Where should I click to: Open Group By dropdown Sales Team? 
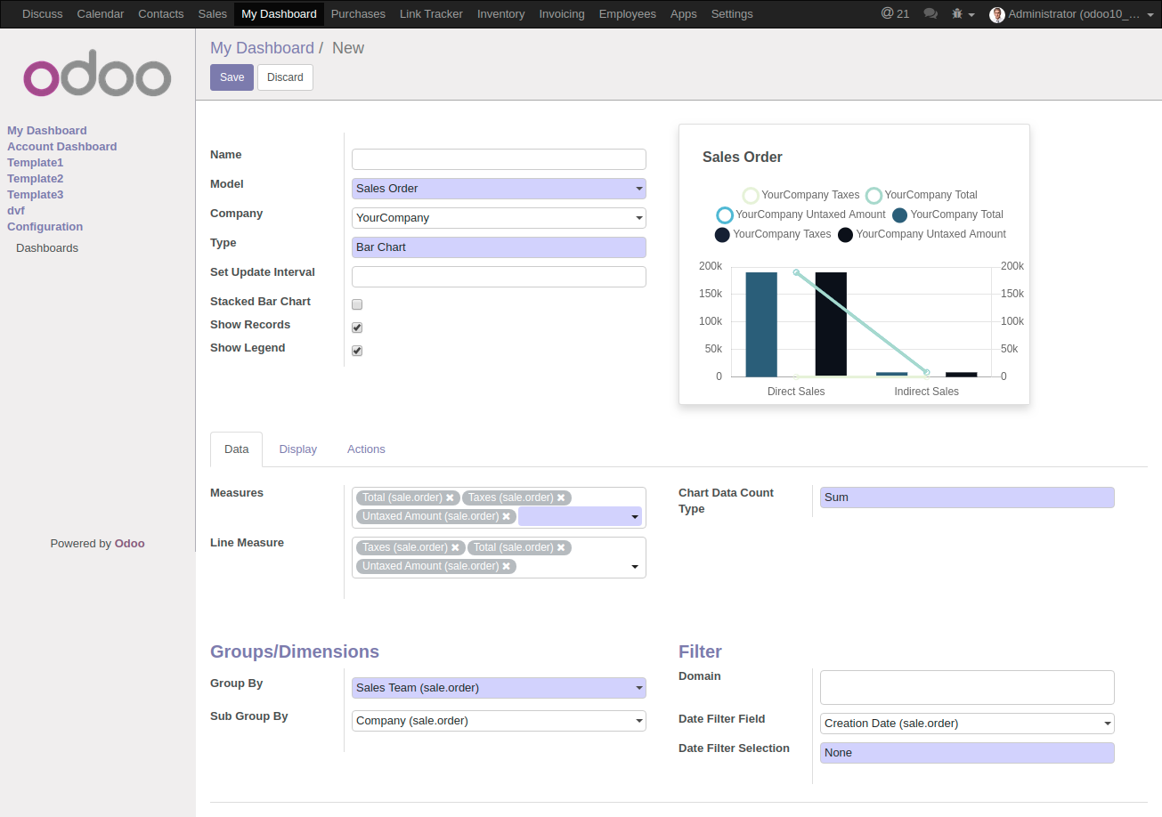tap(499, 688)
